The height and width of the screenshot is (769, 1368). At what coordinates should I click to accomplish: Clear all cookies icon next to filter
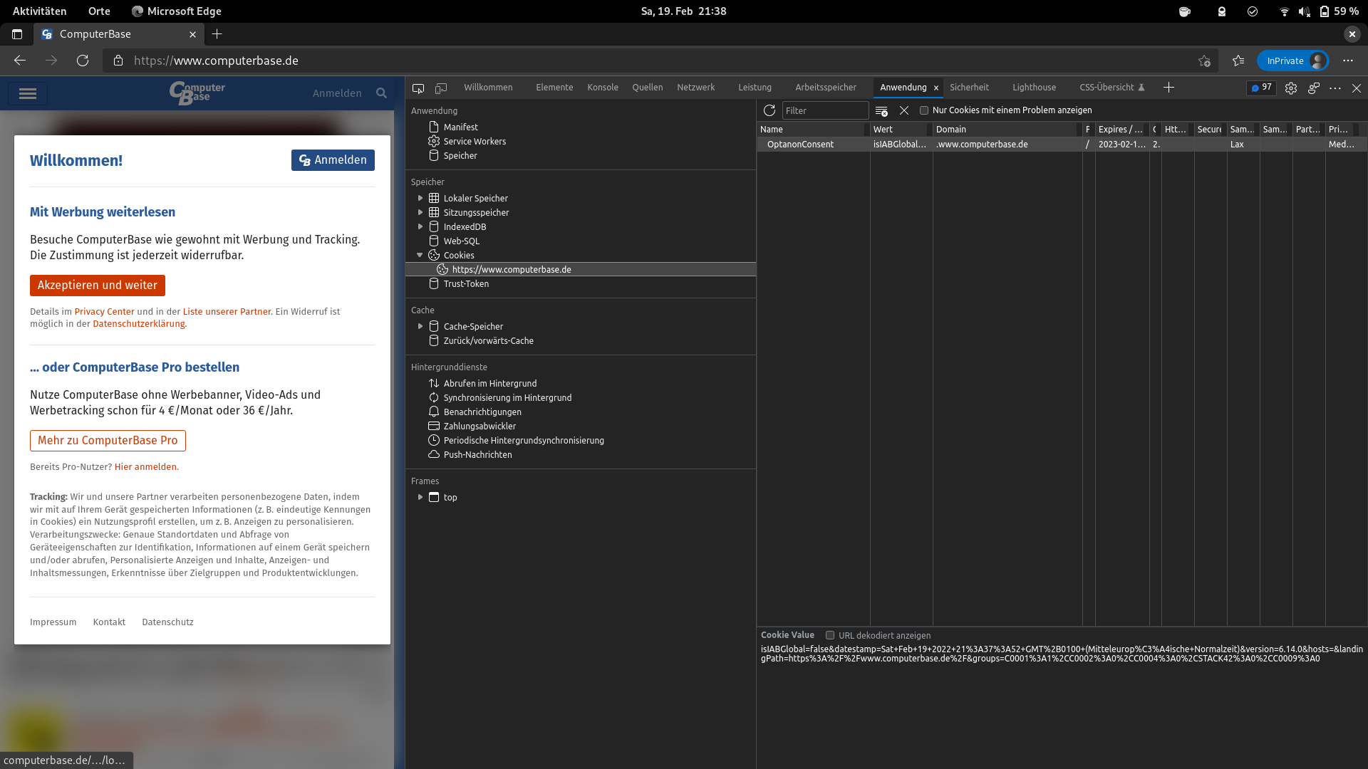point(881,111)
